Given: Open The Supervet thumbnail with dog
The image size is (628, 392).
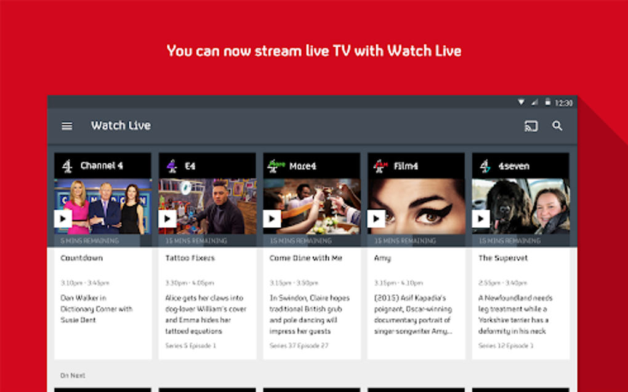Looking at the screenshot, I should (521, 206).
